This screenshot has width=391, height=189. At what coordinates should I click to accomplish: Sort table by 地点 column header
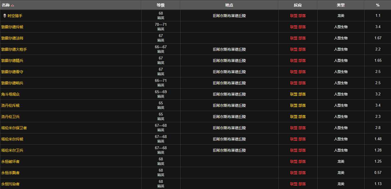tap(229, 5)
